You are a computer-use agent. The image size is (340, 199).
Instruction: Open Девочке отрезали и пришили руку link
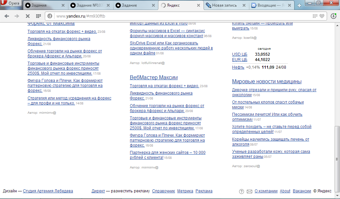coord(274,92)
